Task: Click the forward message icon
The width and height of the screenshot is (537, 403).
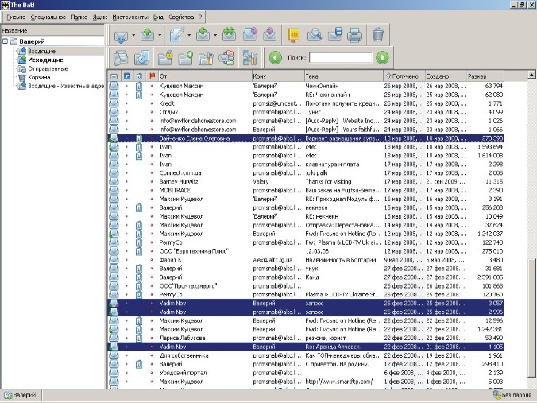Action: tap(250, 35)
